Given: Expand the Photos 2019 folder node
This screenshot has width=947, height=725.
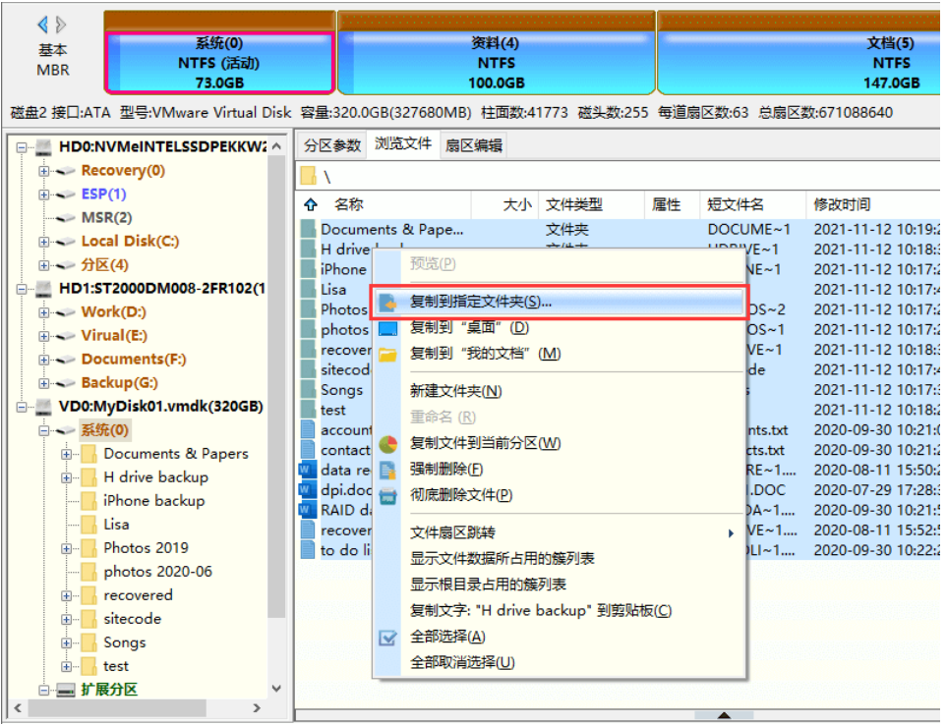Looking at the screenshot, I should (x=67, y=549).
